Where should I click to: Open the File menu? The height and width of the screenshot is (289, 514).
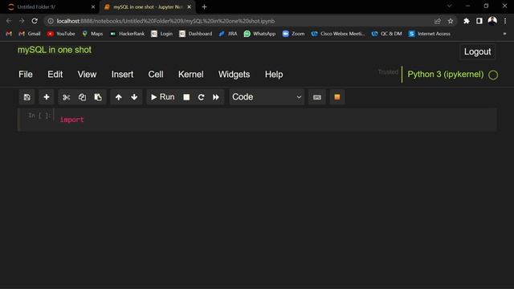pos(26,75)
